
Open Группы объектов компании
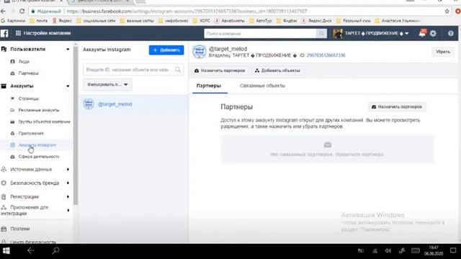click(44, 122)
